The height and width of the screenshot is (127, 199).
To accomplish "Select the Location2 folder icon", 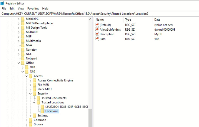I will tap(42, 111).
